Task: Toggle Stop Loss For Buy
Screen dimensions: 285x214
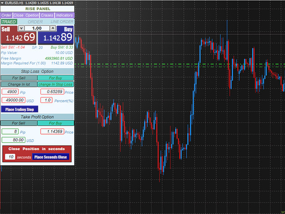Action: [x=55, y=78]
